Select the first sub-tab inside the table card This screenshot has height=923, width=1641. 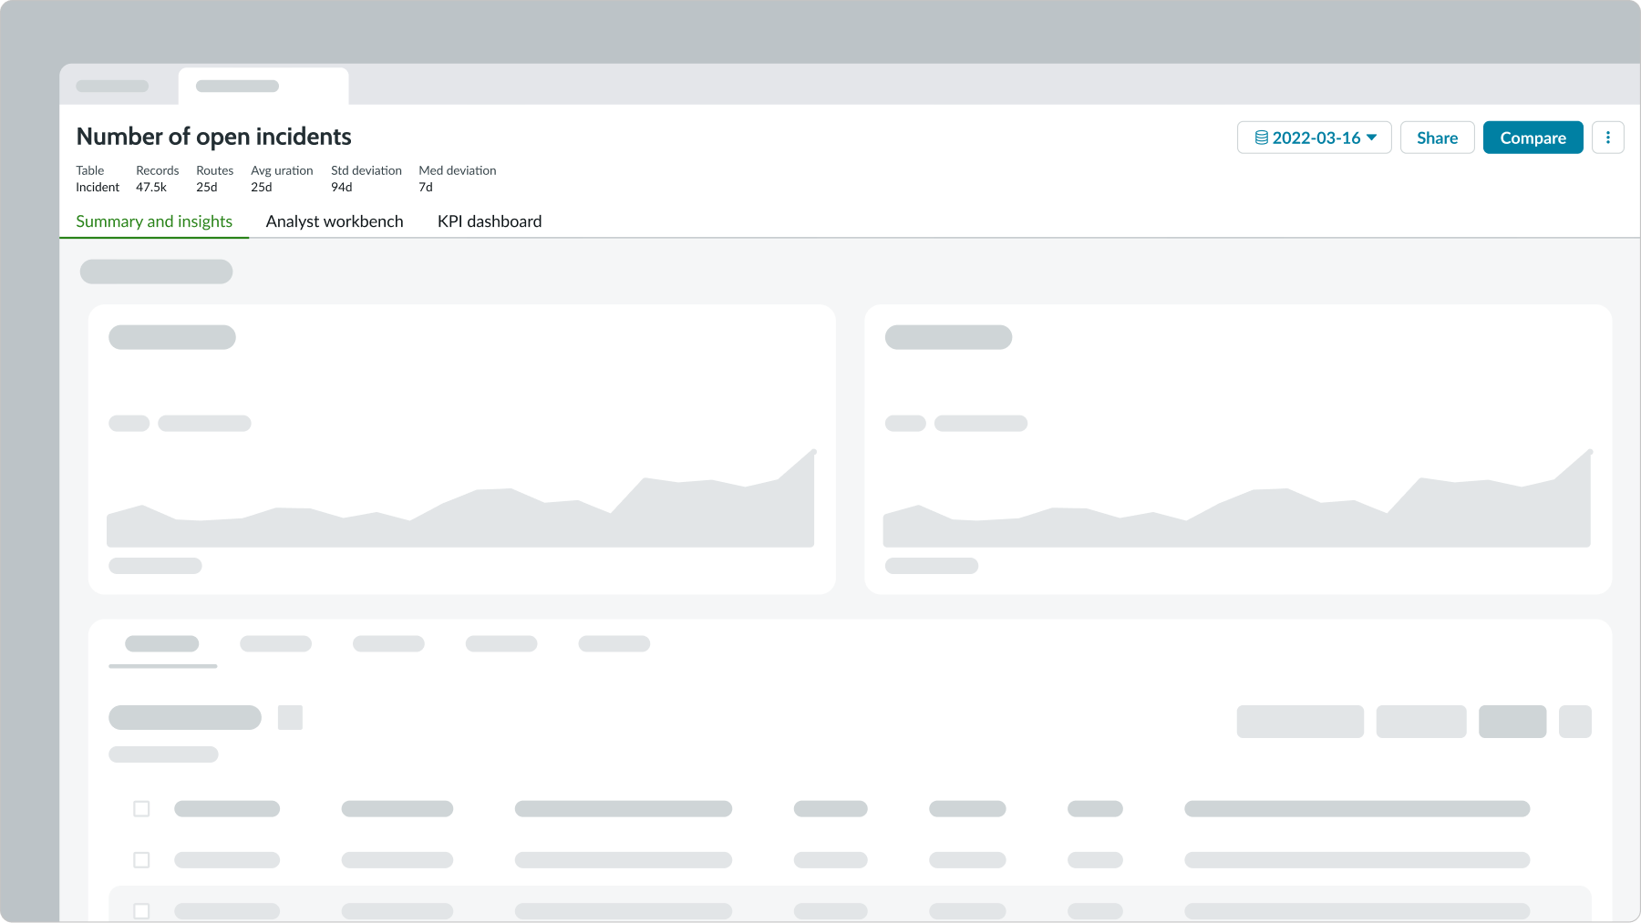pos(162,643)
